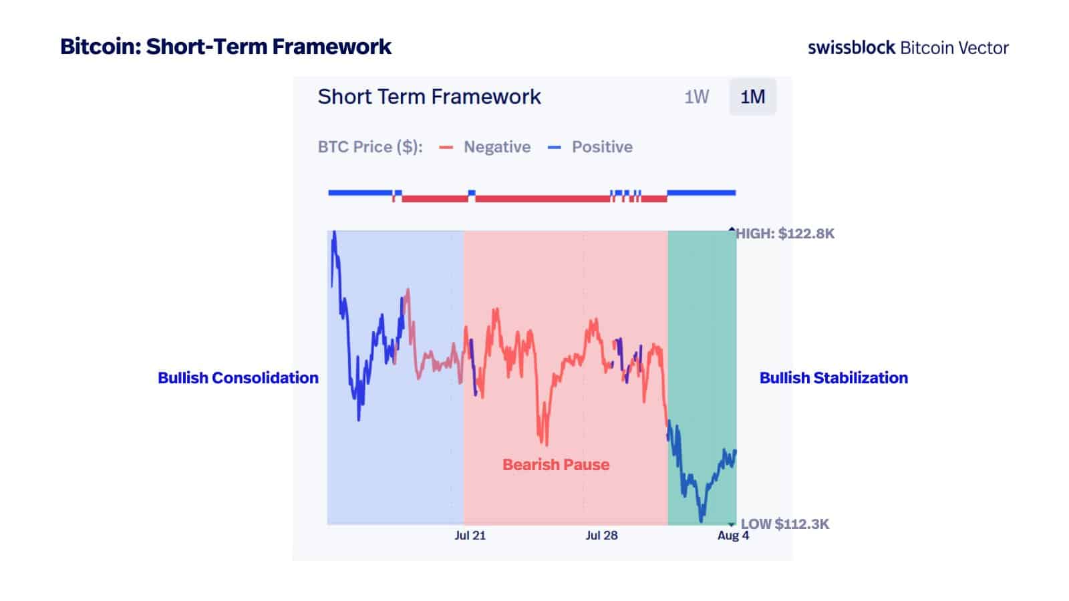The width and height of the screenshot is (1069, 601).
Task: Click the Bitcoin: Short-Term Framework title
Action: [x=226, y=47]
